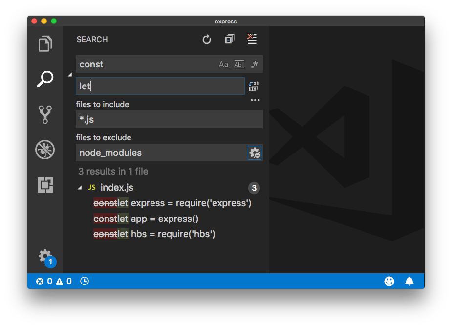Click the errors counter in status bar
The width and height of the screenshot is (452, 328).
click(43, 281)
